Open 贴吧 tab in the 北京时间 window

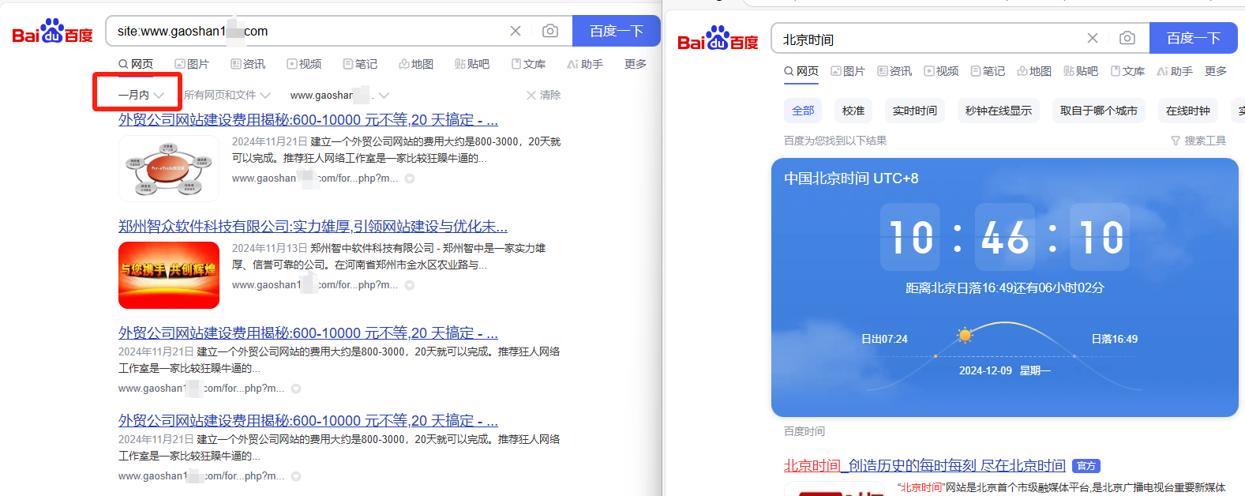1081,71
